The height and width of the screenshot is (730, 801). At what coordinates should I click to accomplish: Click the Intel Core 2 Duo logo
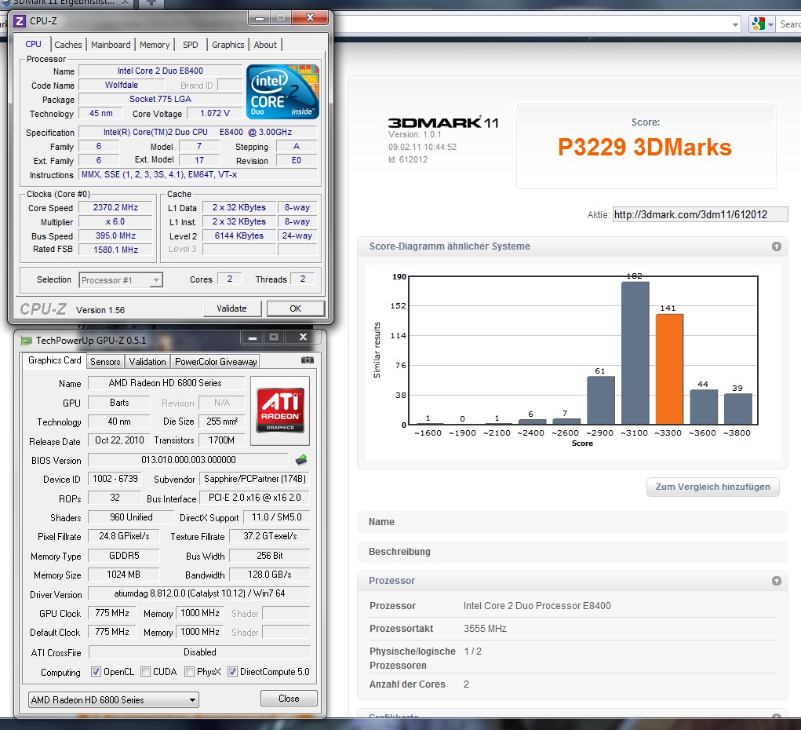point(282,92)
